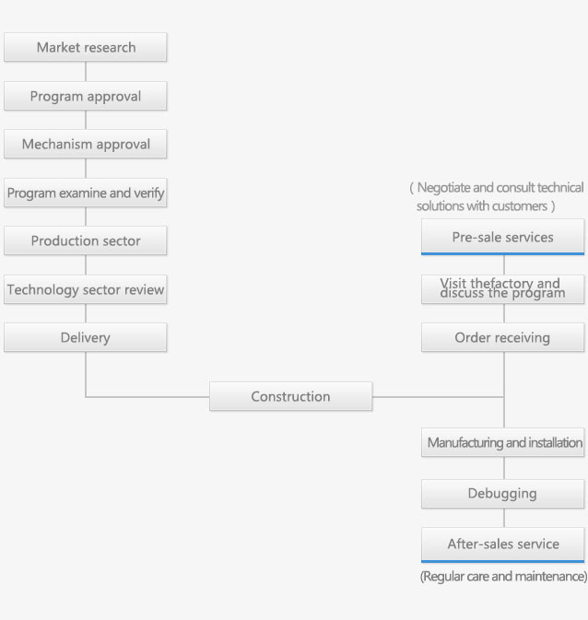Click the Market research box
The width and height of the screenshot is (588, 620).
tap(86, 47)
